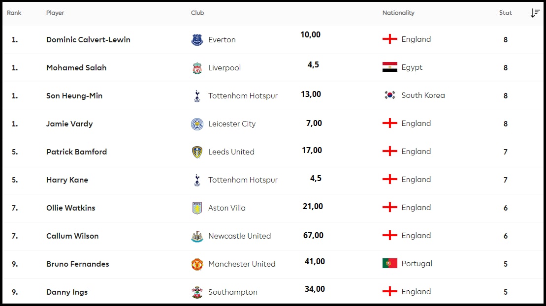The image size is (546, 306).
Task: Open Mohamed Salah player link
Action: [x=76, y=68]
